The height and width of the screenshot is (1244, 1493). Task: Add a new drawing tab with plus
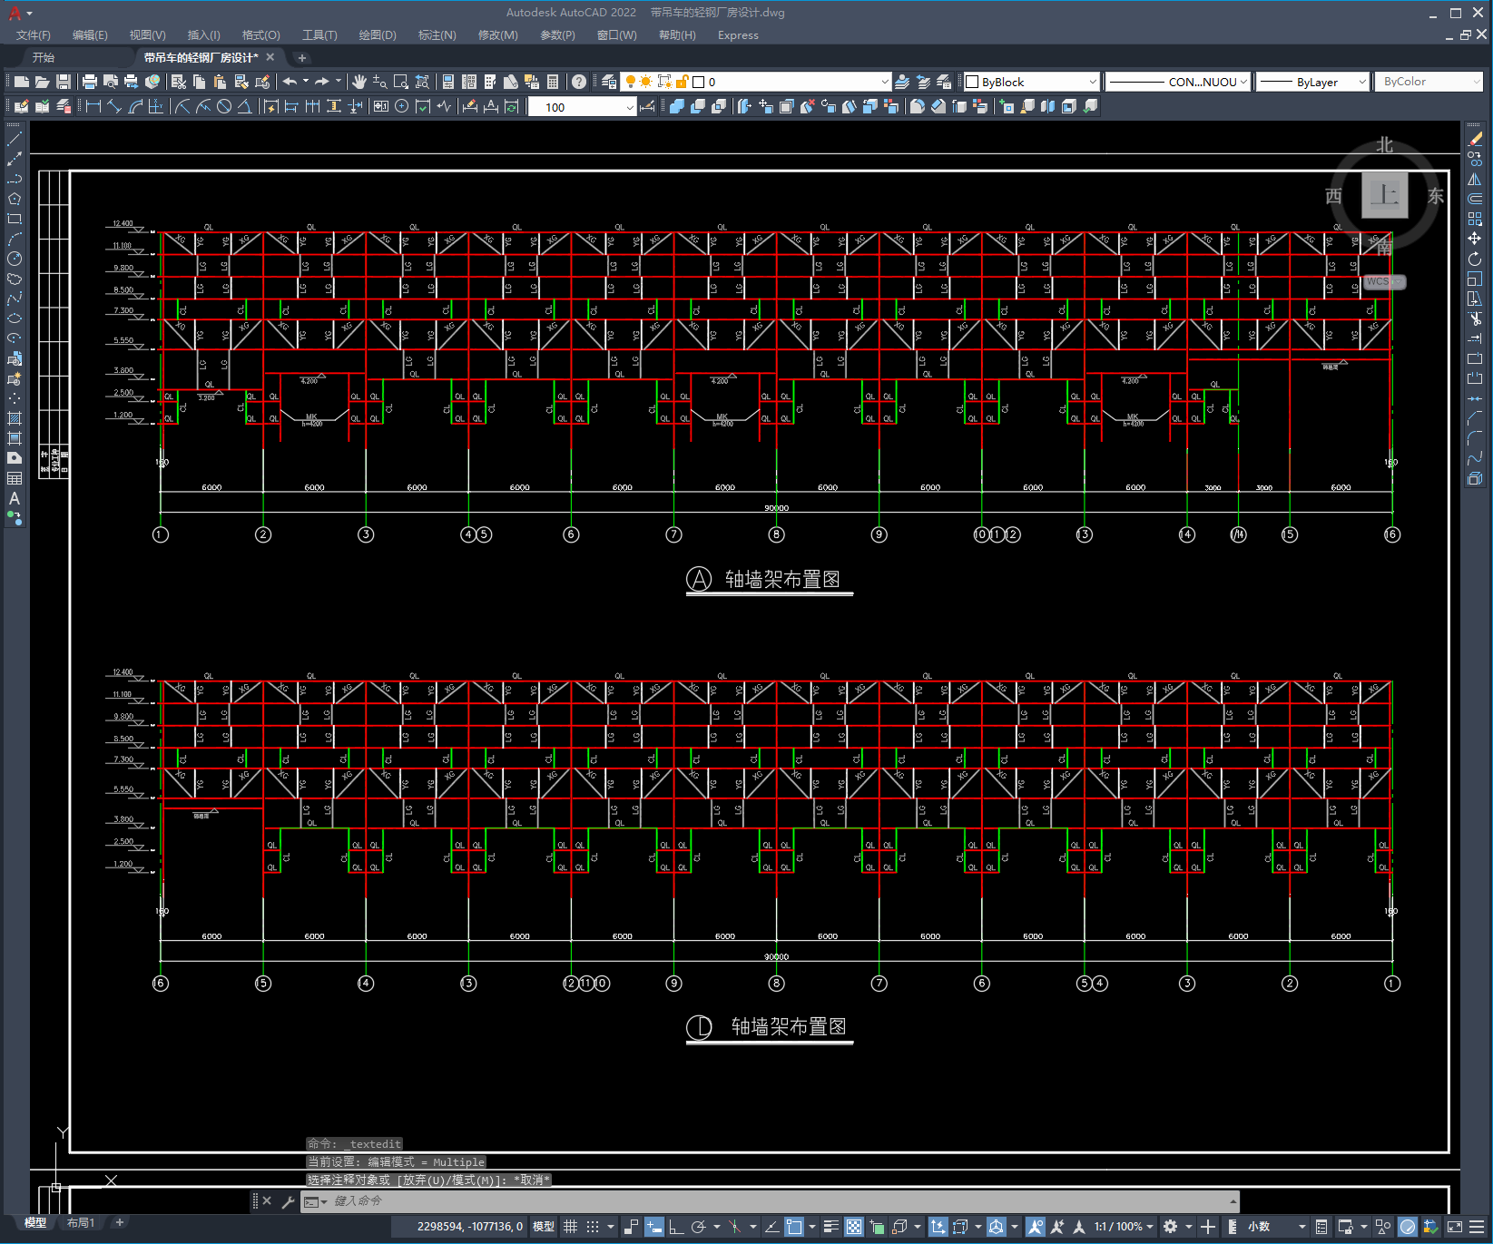click(x=302, y=57)
